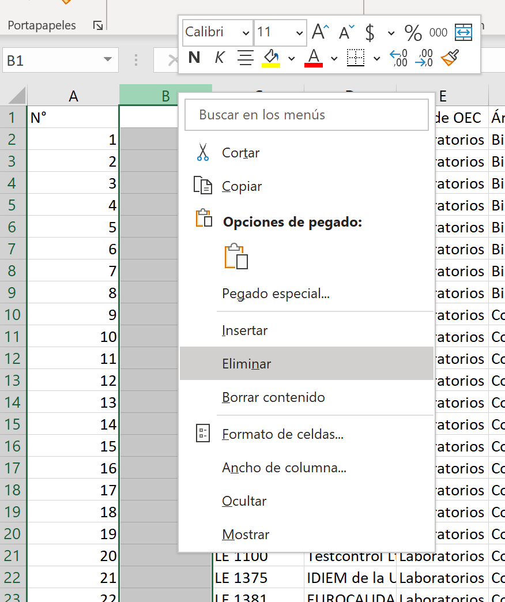Toggle italic K formatting
Screen dimensions: 505x602
pos(219,58)
